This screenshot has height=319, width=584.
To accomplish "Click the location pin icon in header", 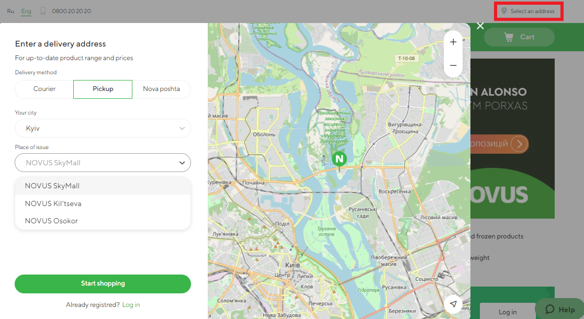I will (x=504, y=11).
